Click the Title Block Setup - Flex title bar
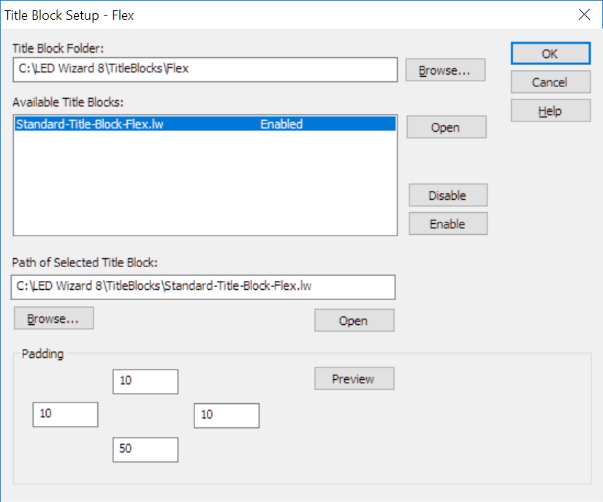The height and width of the screenshot is (502, 603). coord(292,14)
